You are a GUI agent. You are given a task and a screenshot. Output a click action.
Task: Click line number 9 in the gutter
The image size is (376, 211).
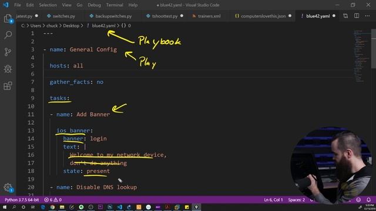pyautogui.click(x=32, y=98)
